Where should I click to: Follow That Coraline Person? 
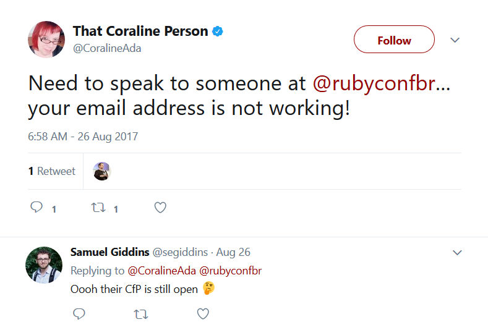[394, 39]
